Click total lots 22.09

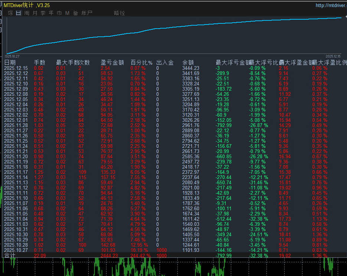point(40,256)
